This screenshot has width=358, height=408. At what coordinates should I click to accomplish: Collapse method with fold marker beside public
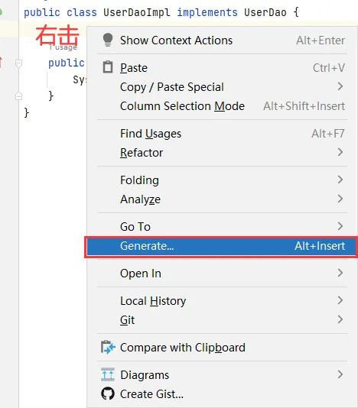(x=18, y=63)
